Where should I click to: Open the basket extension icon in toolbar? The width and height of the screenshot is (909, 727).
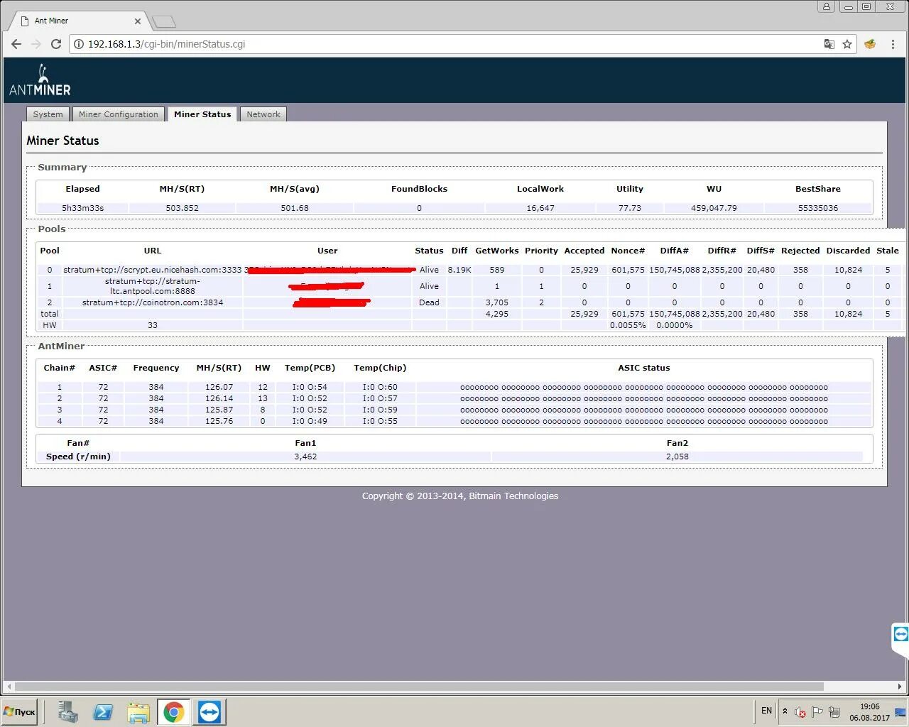(x=870, y=44)
